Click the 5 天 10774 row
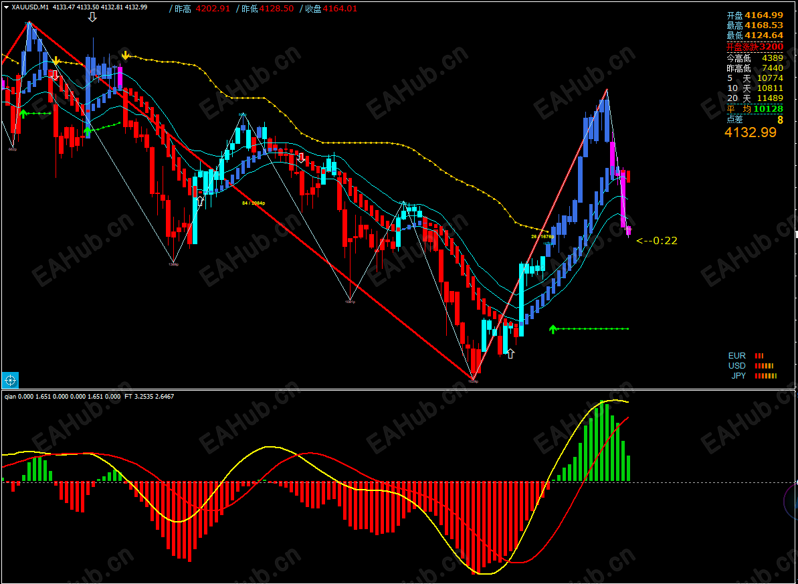The width and height of the screenshot is (798, 584). tap(755, 78)
